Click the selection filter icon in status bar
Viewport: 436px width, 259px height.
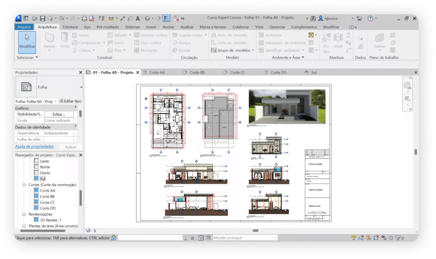(398, 238)
